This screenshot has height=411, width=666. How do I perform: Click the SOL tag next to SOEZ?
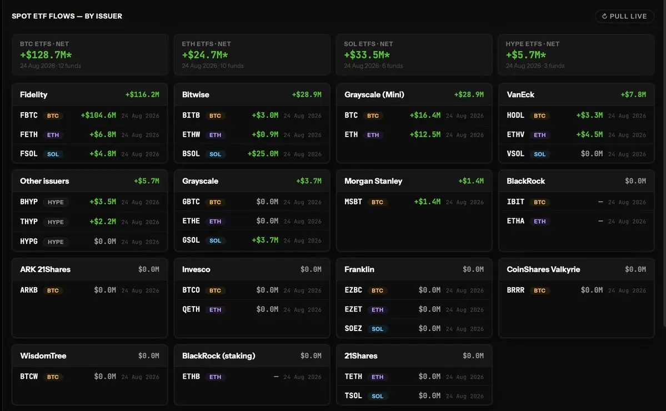point(377,329)
